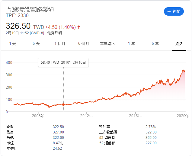Click the 100 y-axis label

tap(9, 99)
